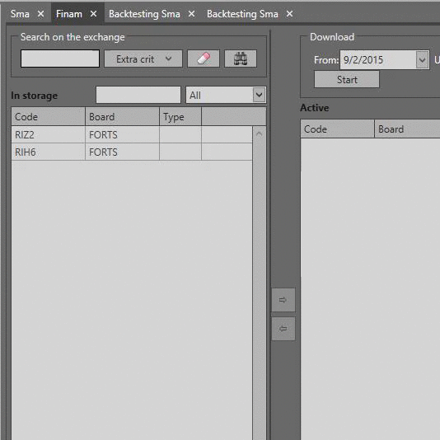Click the Start download button

347,79
